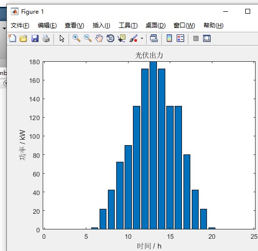
Task: Open the 窗口(W) menu
Action: coord(184,25)
